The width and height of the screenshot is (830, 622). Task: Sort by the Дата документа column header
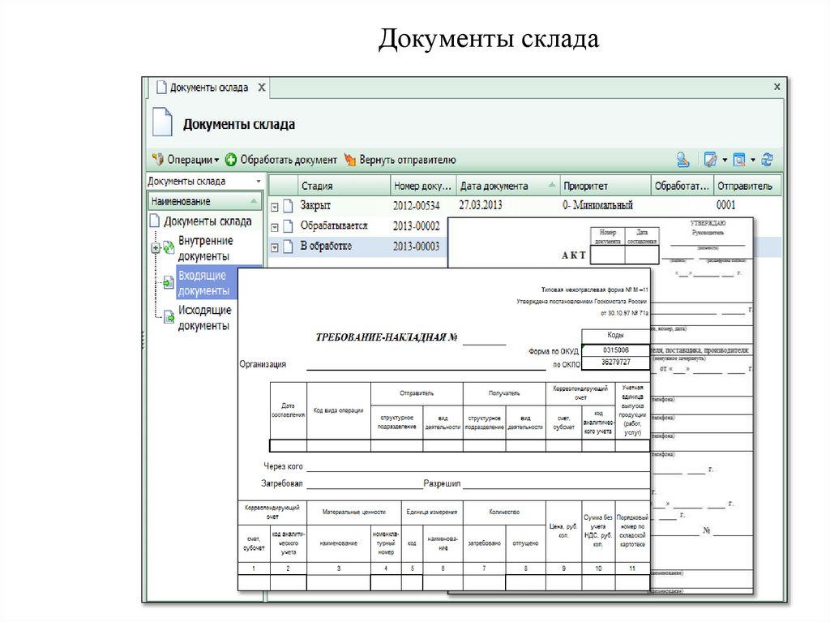point(507,186)
